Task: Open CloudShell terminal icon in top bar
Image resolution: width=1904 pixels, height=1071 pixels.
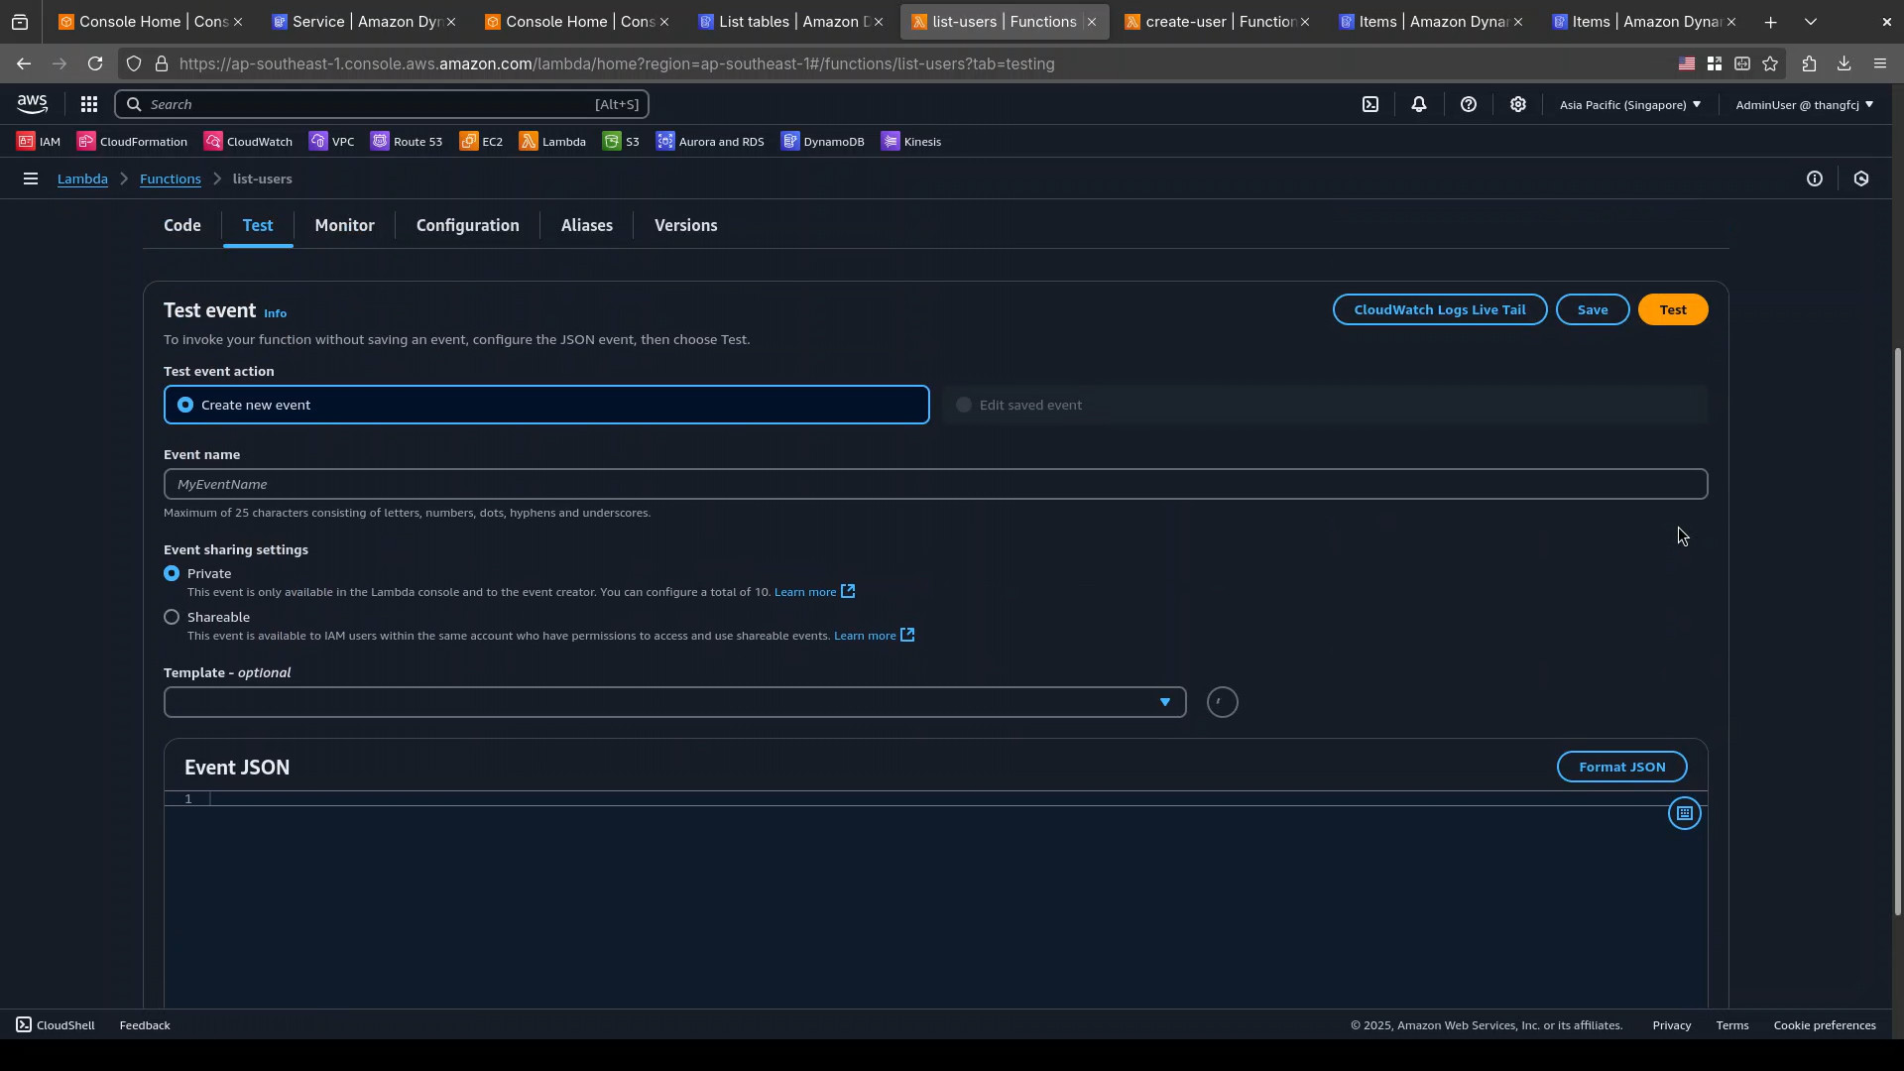Action: [x=1370, y=104]
